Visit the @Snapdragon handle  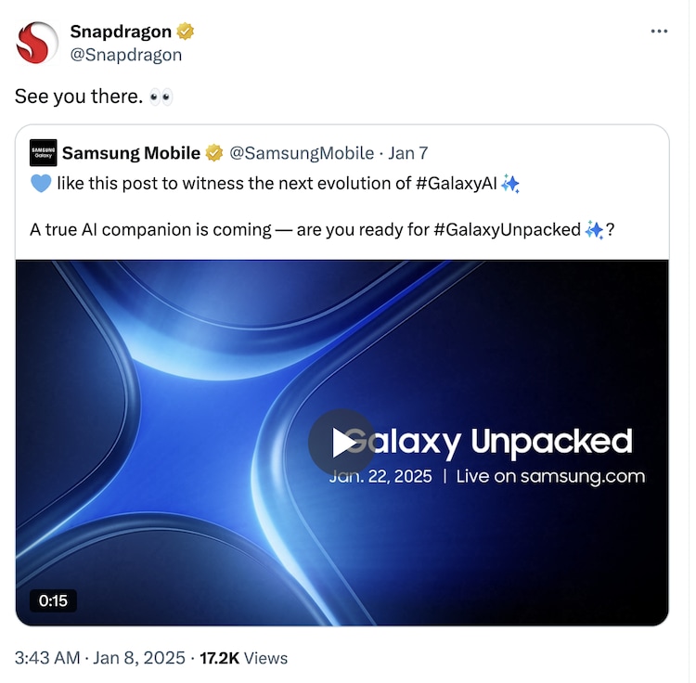[126, 55]
